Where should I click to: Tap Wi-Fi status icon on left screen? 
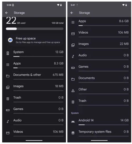(58, 5)
